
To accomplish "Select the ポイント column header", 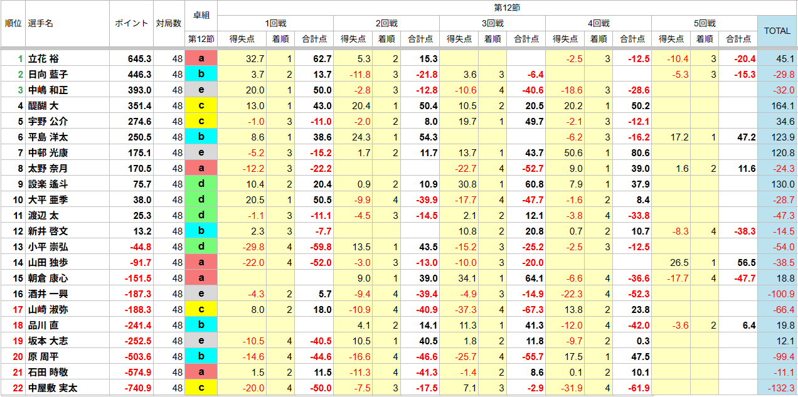I will 132,23.
